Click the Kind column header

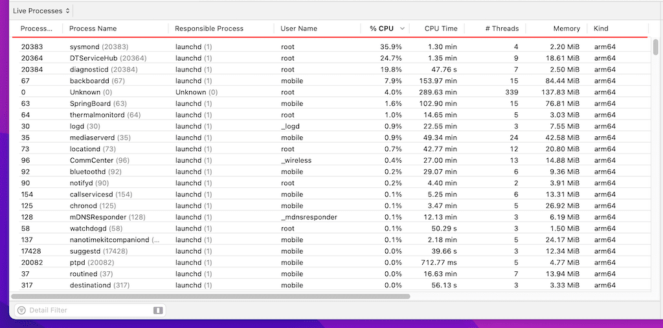(x=601, y=28)
